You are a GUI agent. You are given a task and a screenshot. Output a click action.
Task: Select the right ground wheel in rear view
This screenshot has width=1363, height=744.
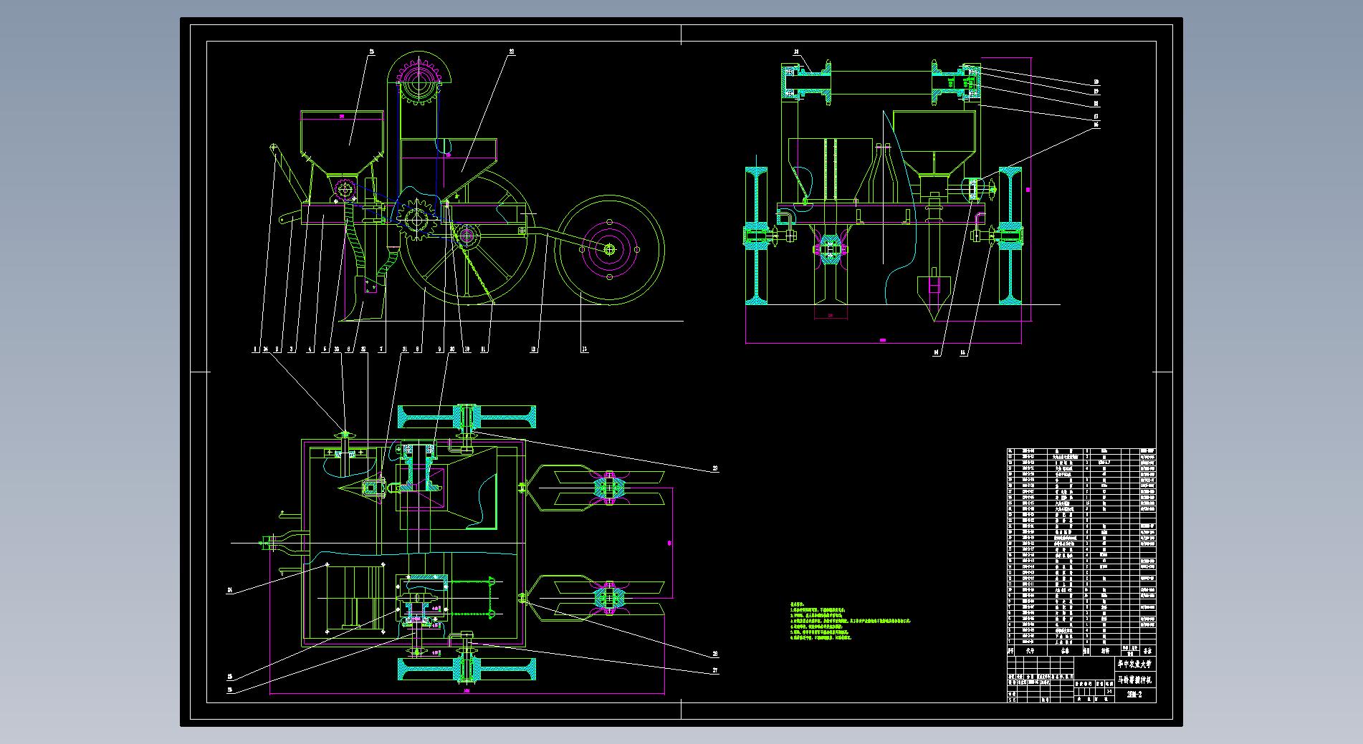pyautogui.click(x=1010, y=235)
